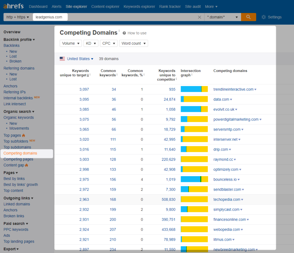
Task: Open Top content in the sidebar
Action: (x=13, y=191)
